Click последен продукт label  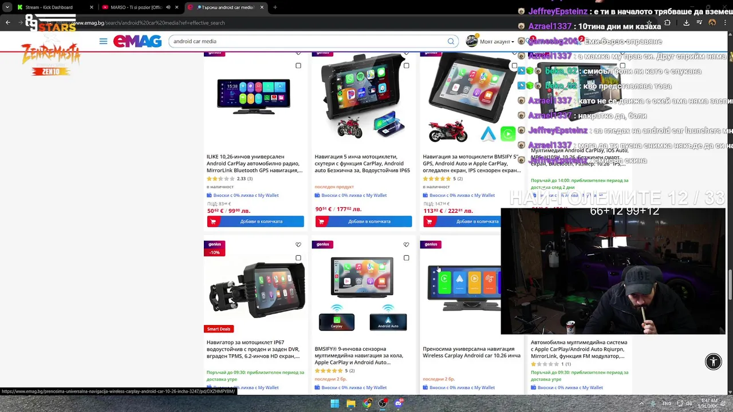(334, 187)
